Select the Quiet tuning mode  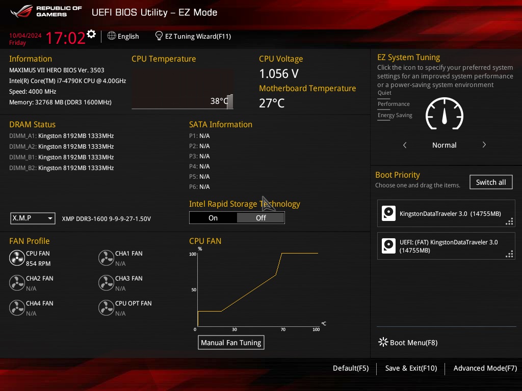(x=384, y=93)
